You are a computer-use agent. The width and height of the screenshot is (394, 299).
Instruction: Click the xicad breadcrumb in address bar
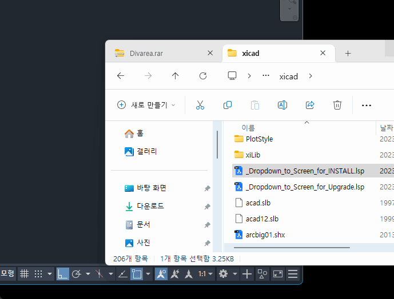288,76
